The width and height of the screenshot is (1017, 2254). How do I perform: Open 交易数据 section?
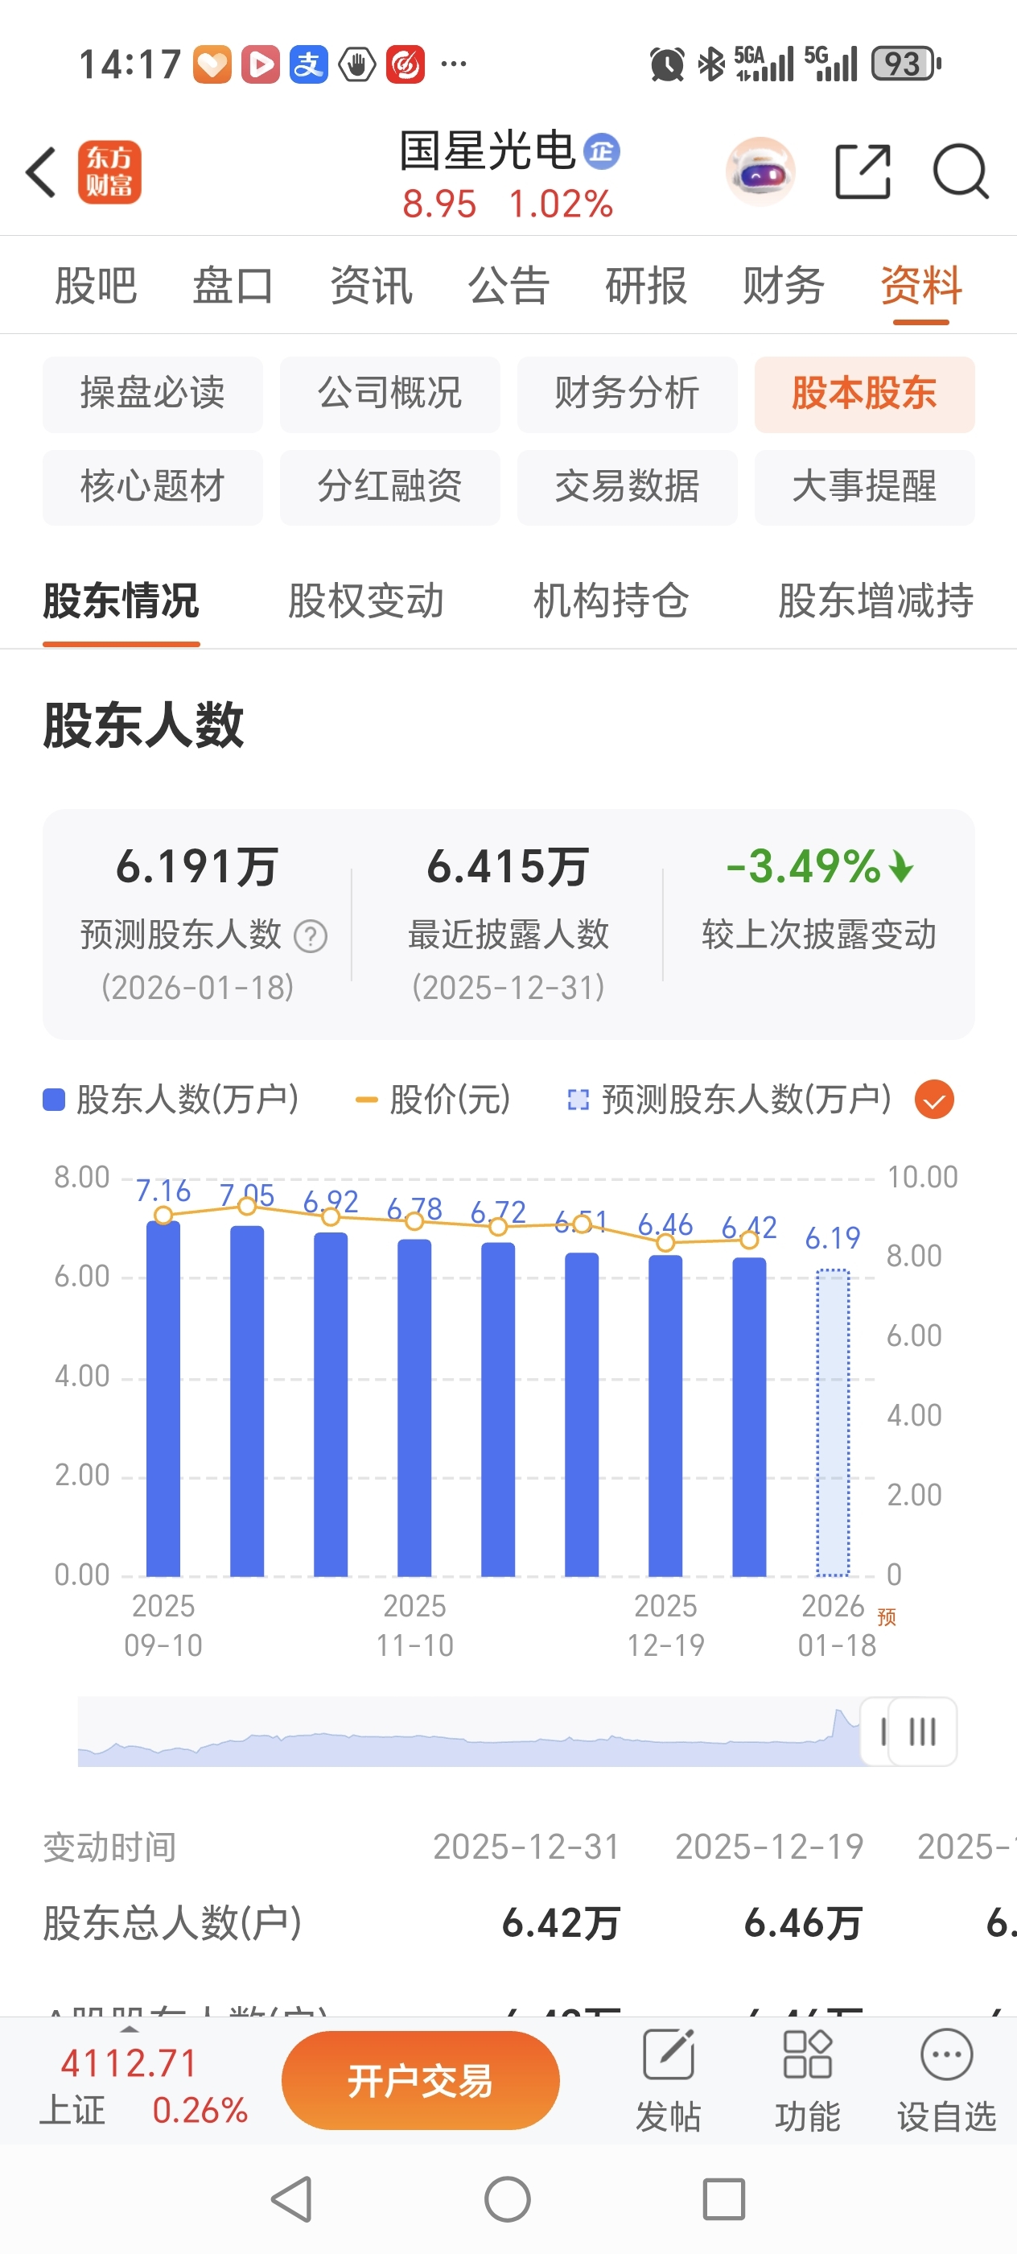click(x=627, y=487)
